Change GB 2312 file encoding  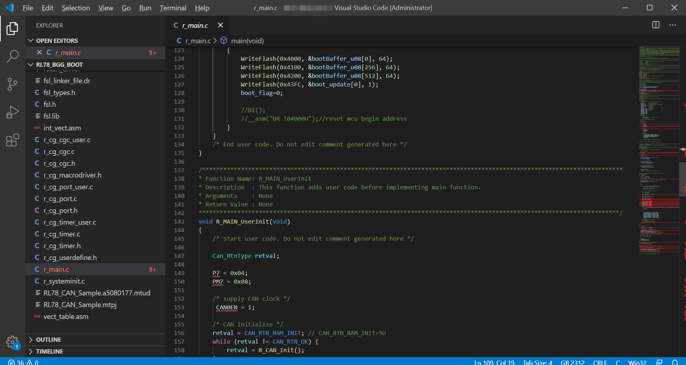[x=572, y=362]
